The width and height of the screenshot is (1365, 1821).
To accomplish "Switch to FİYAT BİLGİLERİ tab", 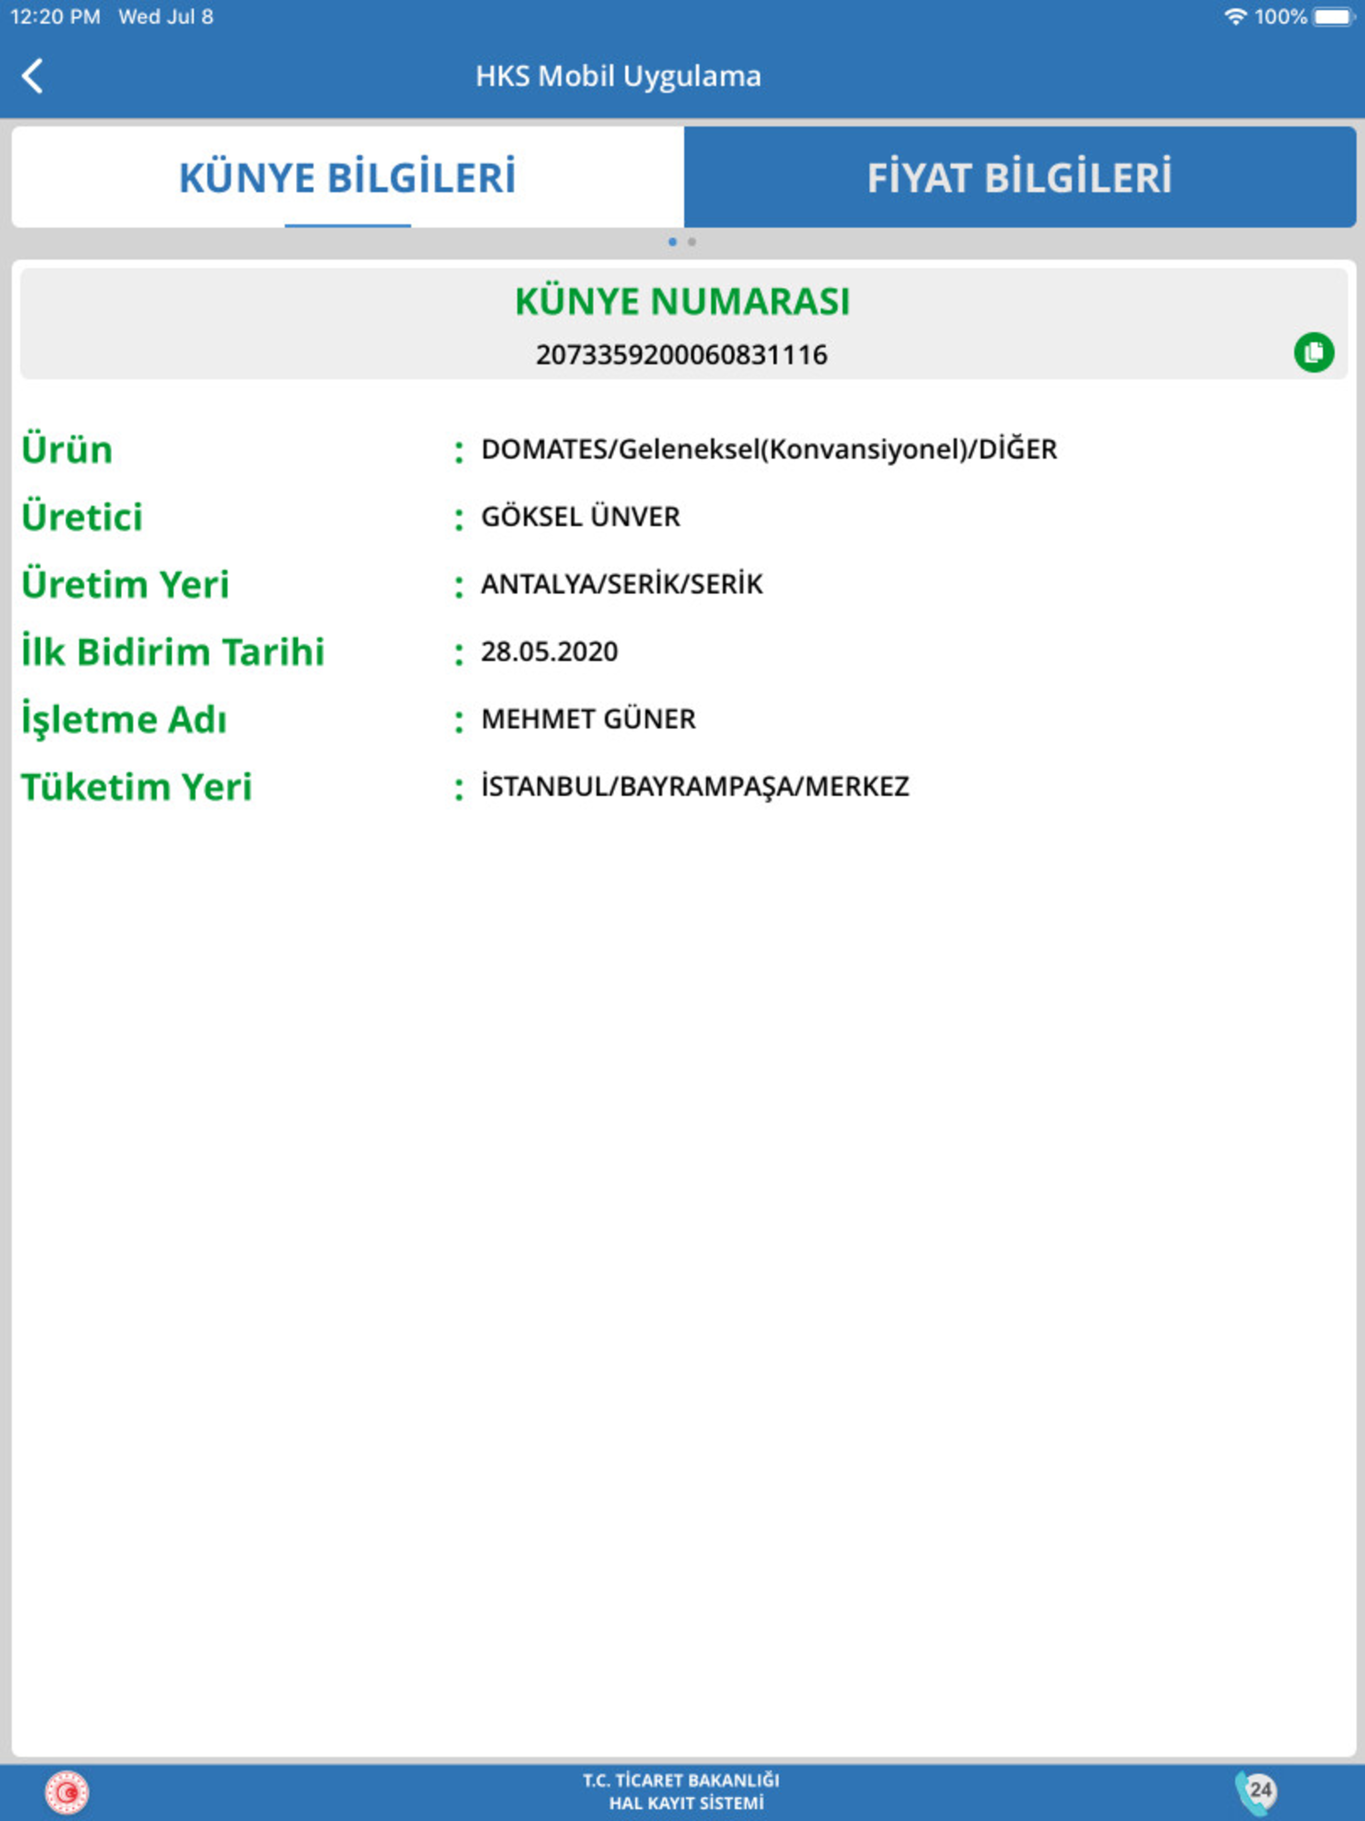I will coord(1019,177).
